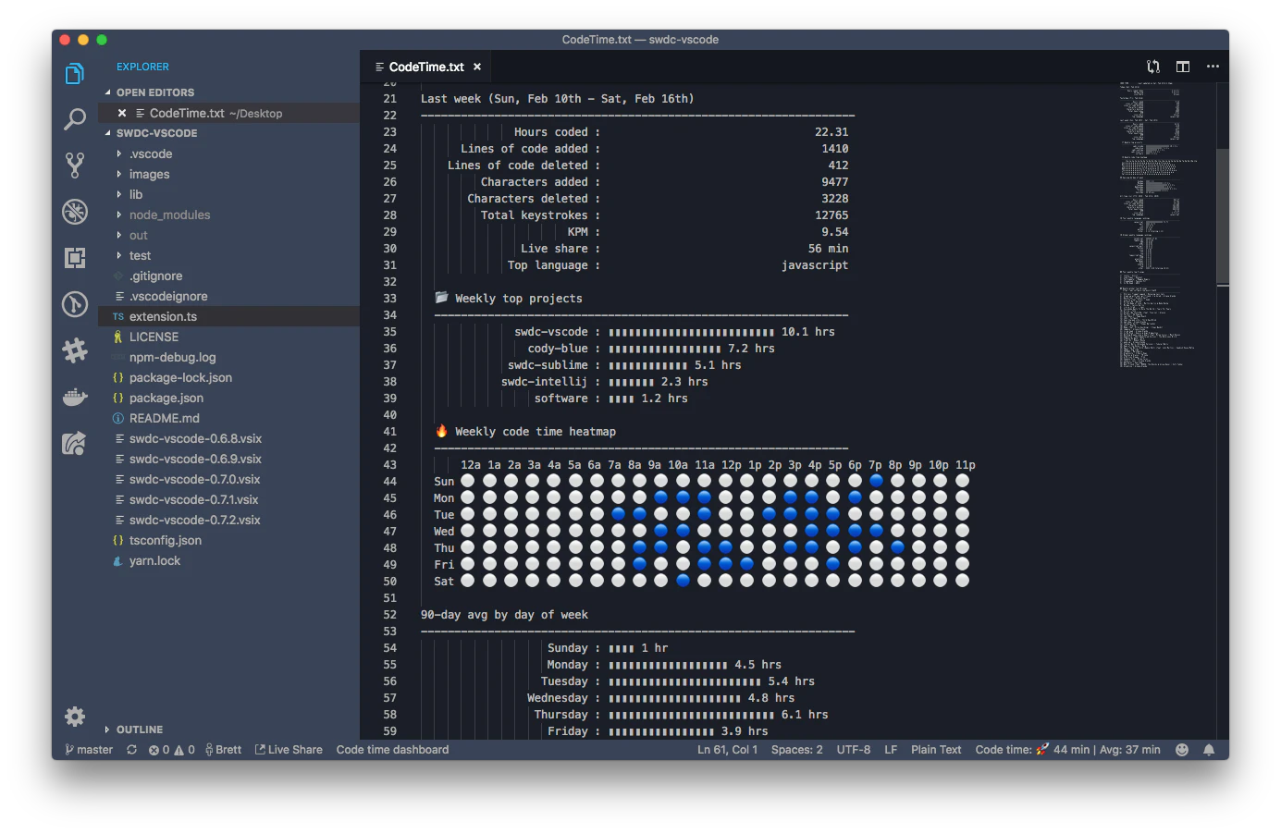Send feedback via the smiley status bar icon
This screenshot has height=834, width=1281.
click(x=1181, y=749)
